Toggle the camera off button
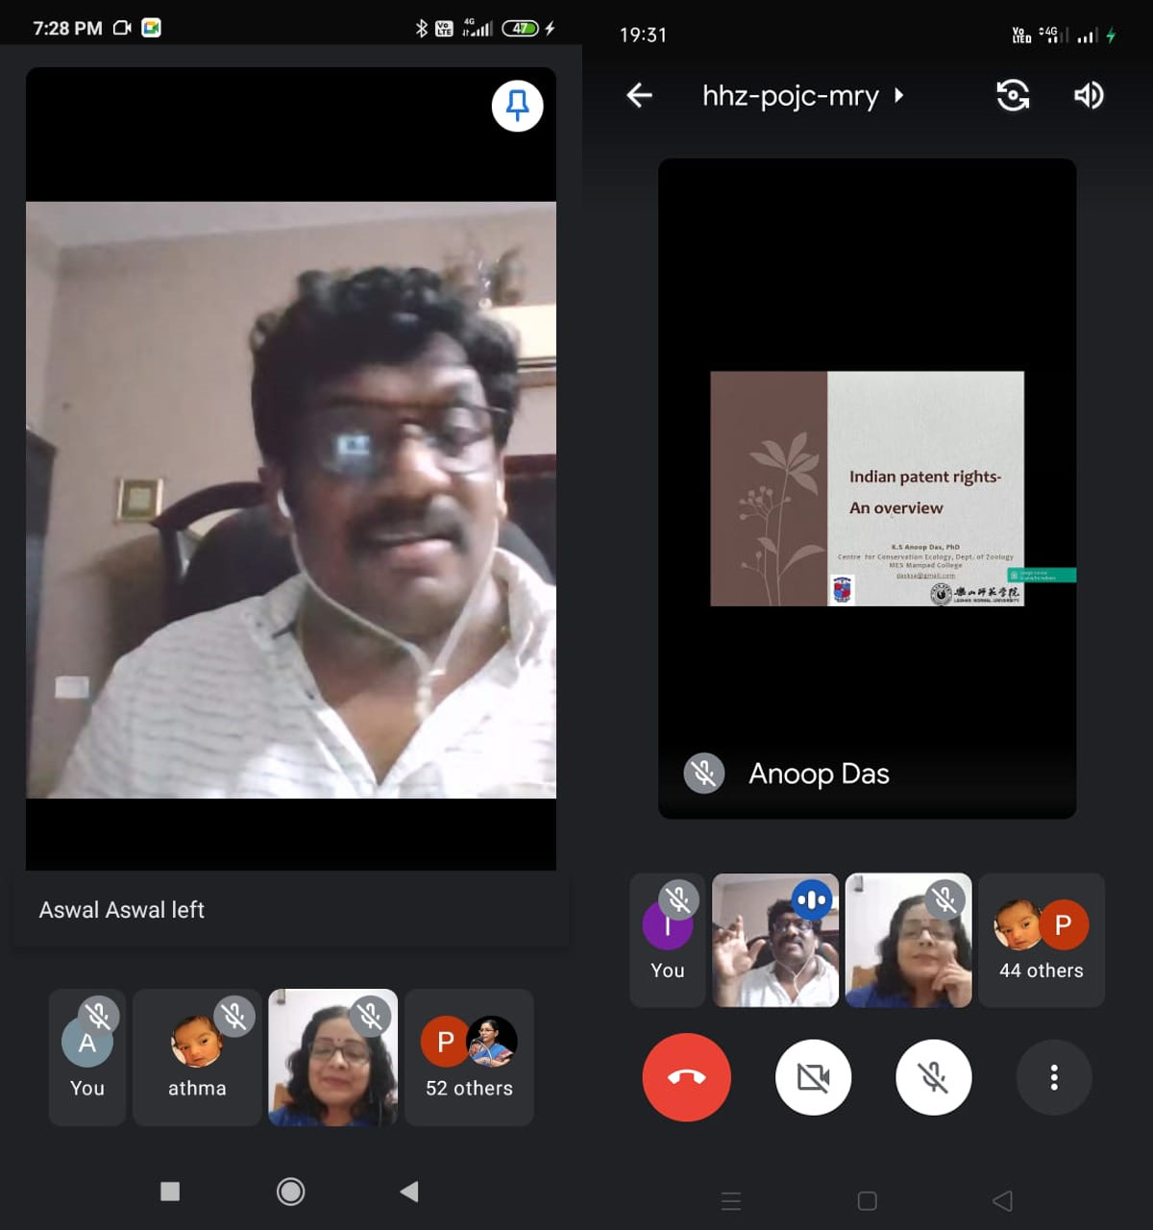 tap(813, 1077)
